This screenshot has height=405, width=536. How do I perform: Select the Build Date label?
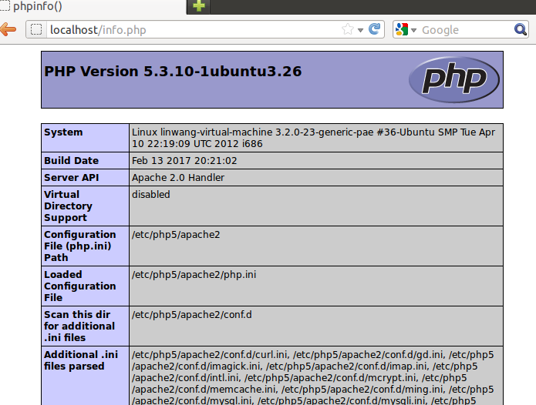[72, 160]
